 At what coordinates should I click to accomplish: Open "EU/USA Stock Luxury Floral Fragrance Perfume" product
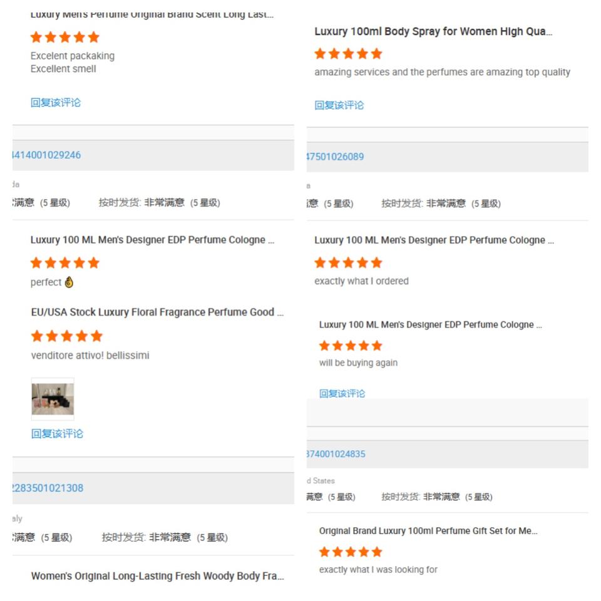click(157, 312)
